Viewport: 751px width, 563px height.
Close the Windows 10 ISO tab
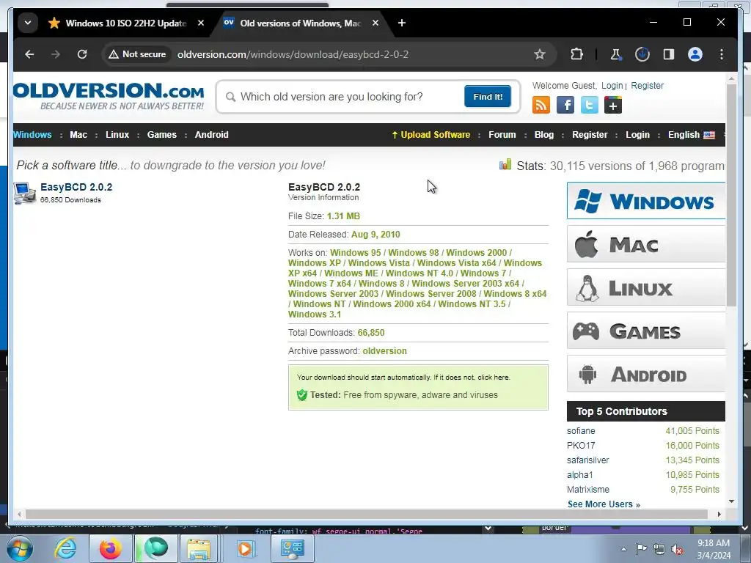(201, 23)
